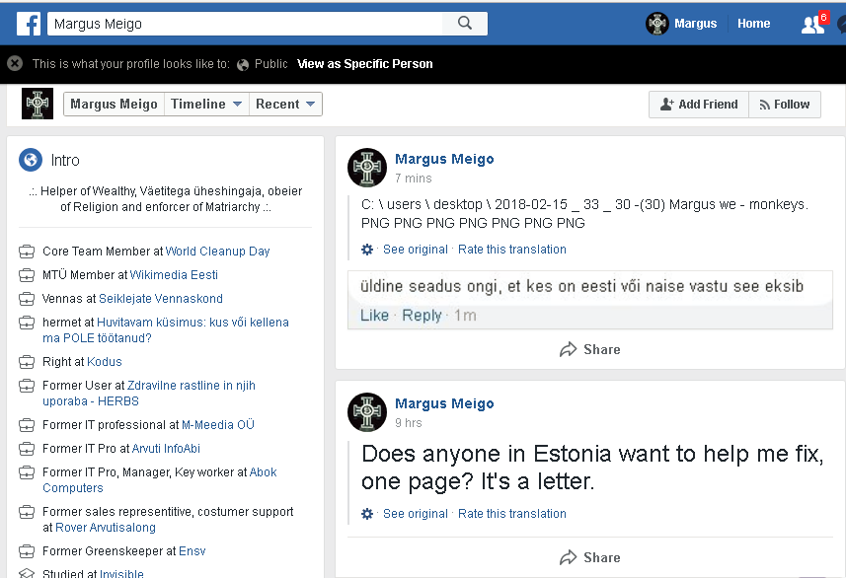The width and height of the screenshot is (846, 578).
Task: Click the Facebook logo icon
Action: (28, 24)
